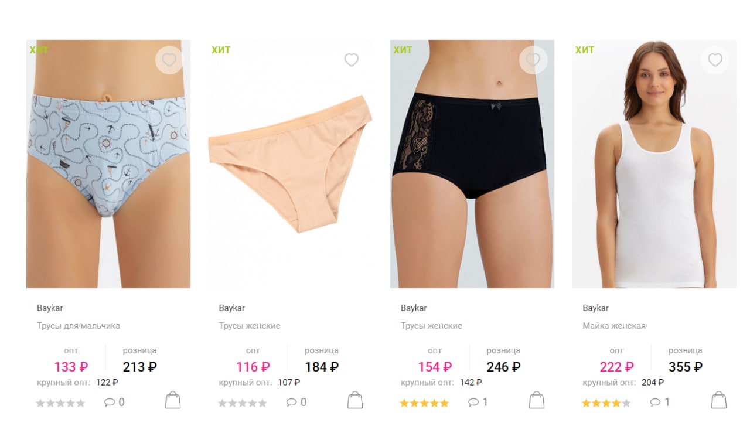Add 133 ₽ boys' briefs to shopping bag
Screen dimensions: 750x426
pyautogui.click(x=173, y=400)
